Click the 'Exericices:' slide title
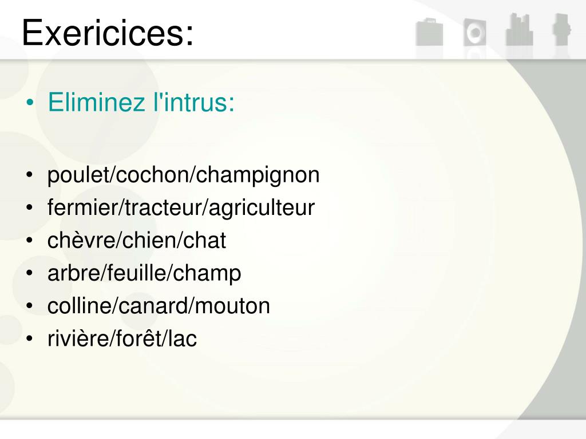Screen dimensions: 586x439 pyautogui.click(x=108, y=33)
